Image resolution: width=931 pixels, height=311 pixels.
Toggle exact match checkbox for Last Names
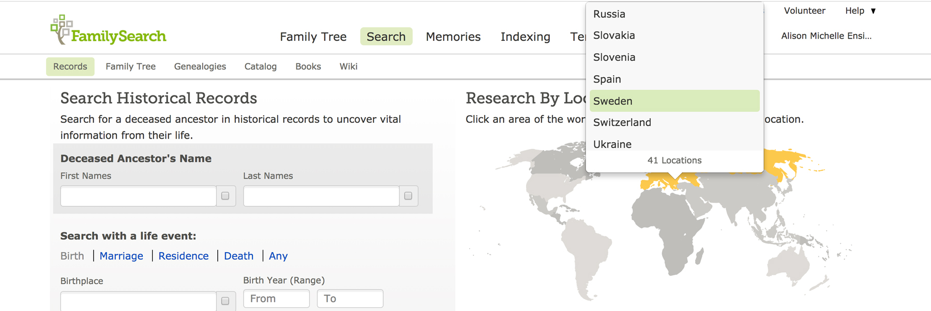408,196
